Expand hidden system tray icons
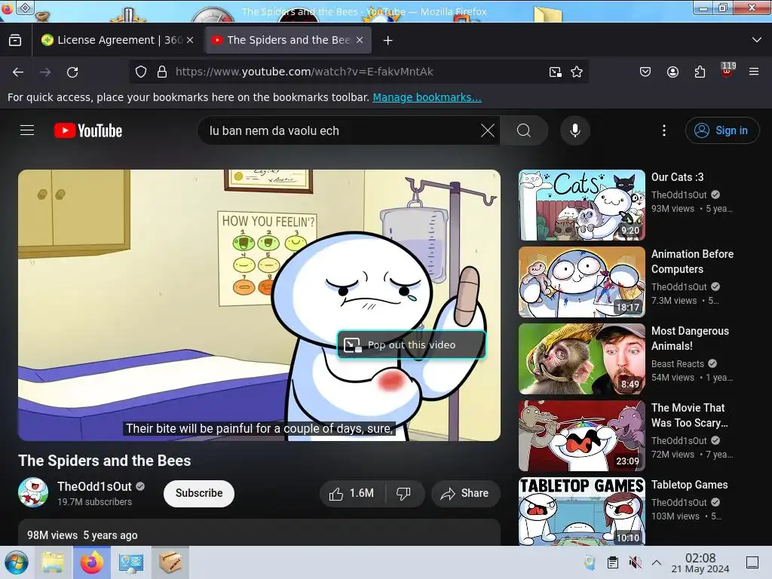Viewport: 772px width, 579px height. tap(657, 562)
